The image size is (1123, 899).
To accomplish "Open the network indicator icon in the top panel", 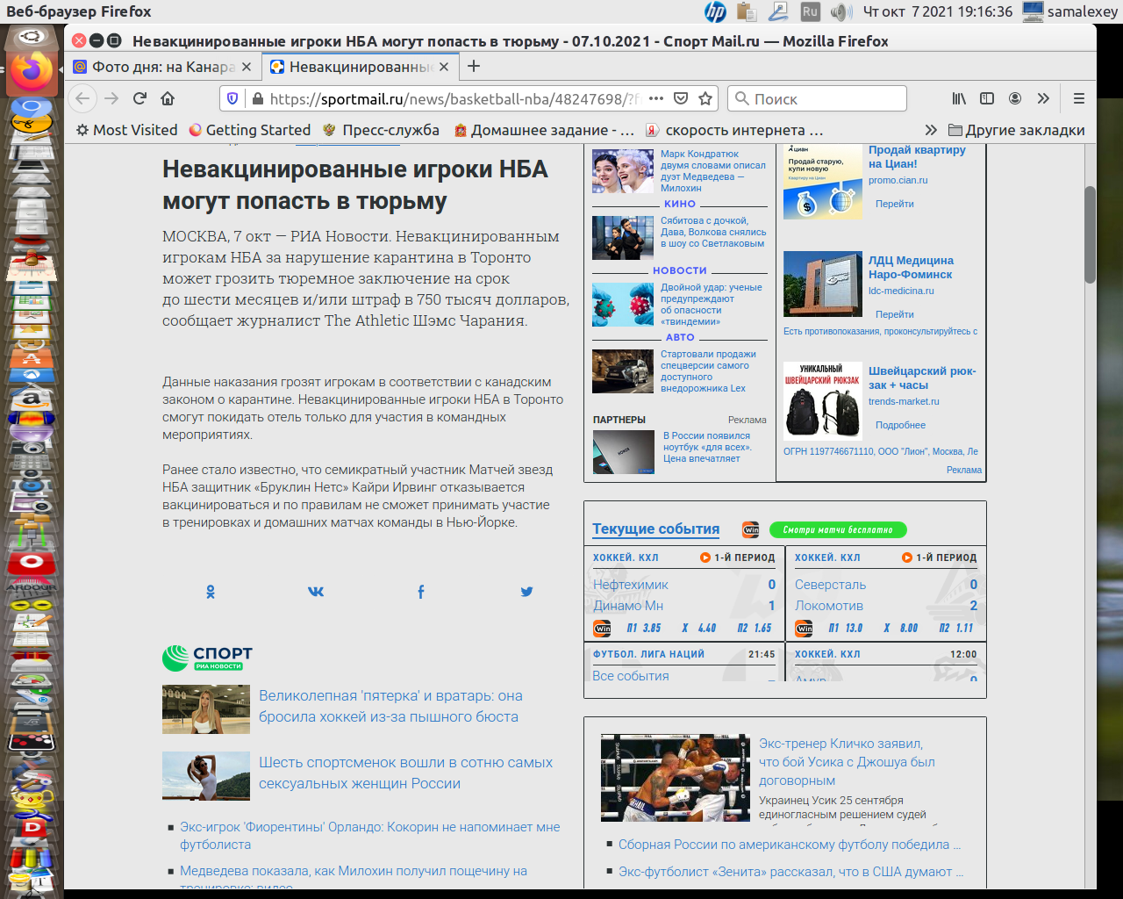I will [777, 11].
